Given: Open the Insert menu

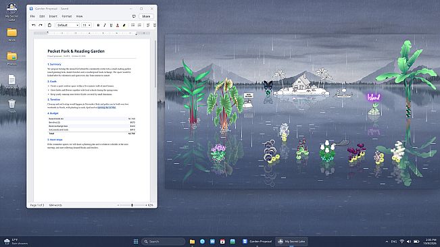Looking at the screenshot, I should pos(53,16).
